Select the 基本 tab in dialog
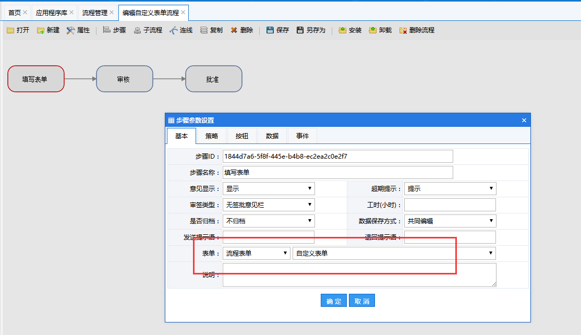 (x=181, y=136)
